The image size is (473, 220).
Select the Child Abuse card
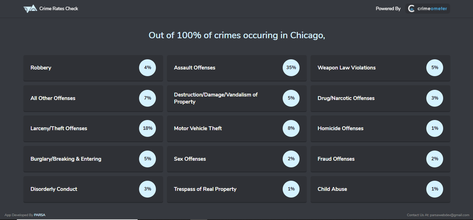coord(380,189)
